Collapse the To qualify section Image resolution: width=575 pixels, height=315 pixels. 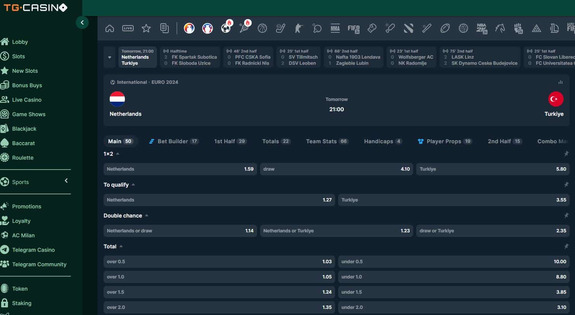pyautogui.click(x=133, y=185)
